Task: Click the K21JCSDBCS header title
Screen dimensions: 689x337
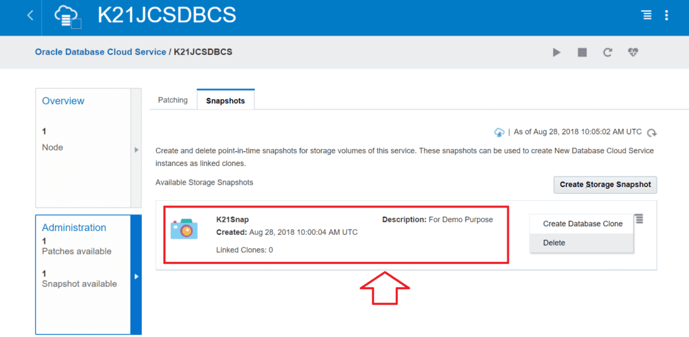Action: (x=167, y=15)
